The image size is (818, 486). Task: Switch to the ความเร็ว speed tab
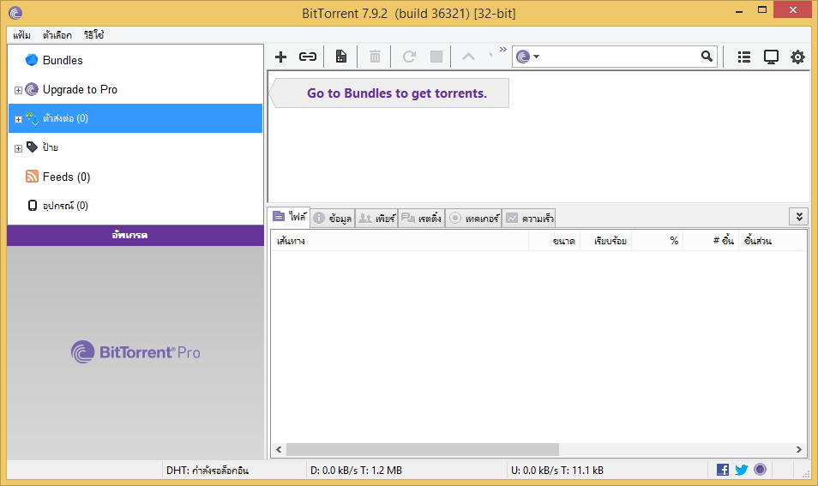(x=529, y=219)
